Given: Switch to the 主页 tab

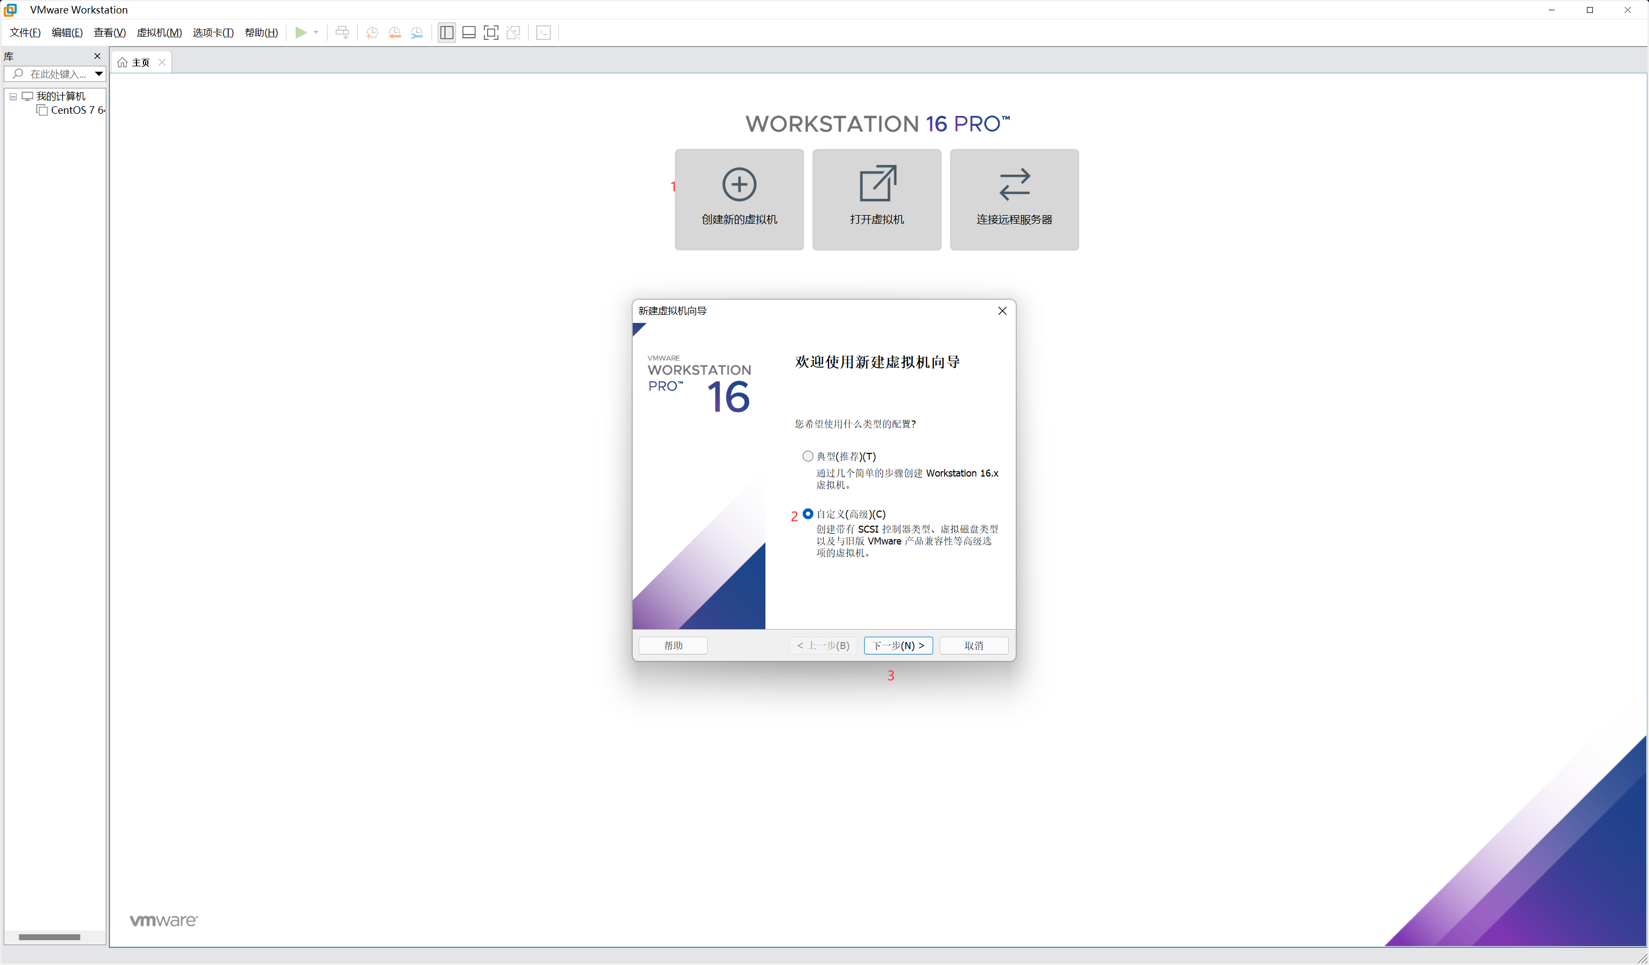Looking at the screenshot, I should pos(140,62).
